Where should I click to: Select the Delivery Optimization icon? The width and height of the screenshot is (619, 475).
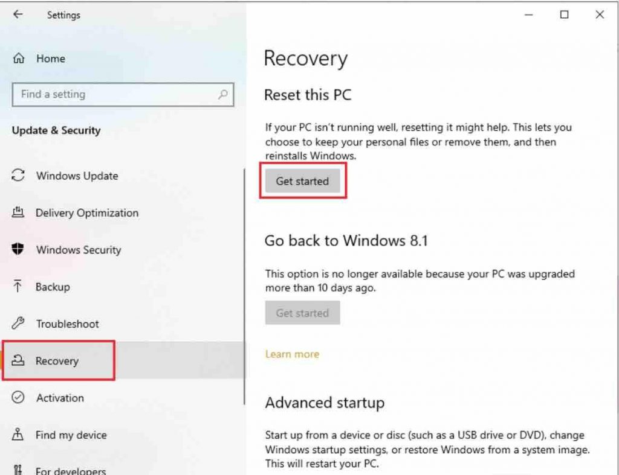pos(19,212)
